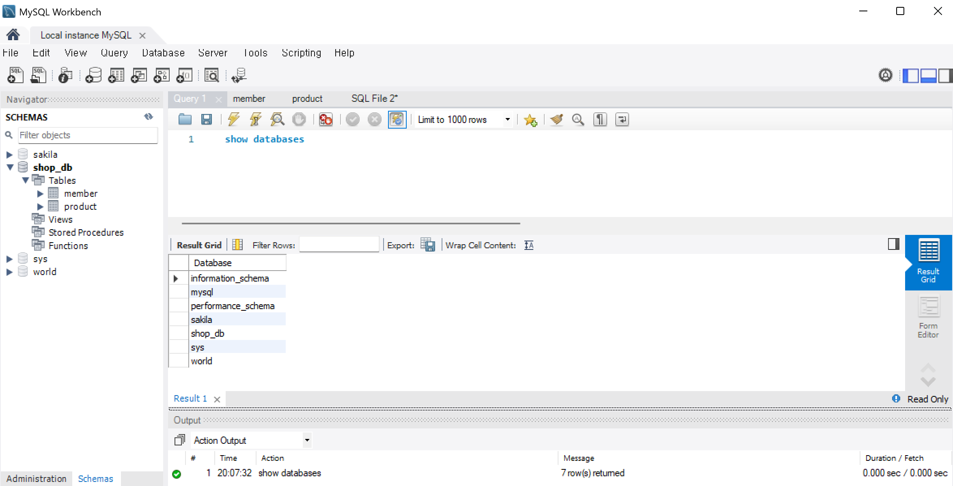
Task: Open the schema inspector icon
Action: 65,75
